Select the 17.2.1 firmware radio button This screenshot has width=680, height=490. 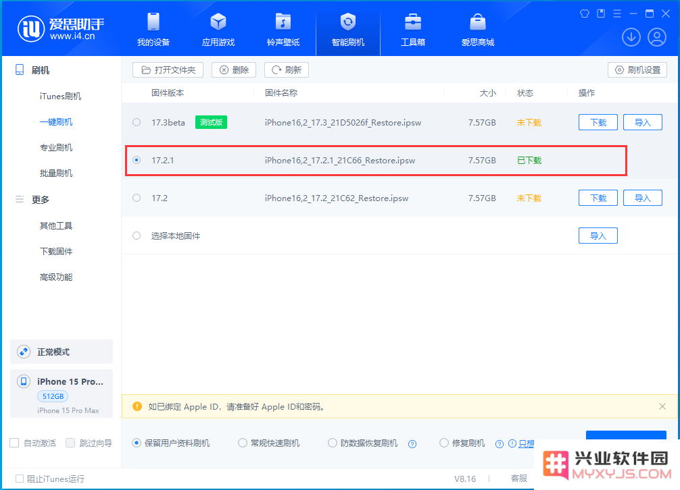[137, 160]
